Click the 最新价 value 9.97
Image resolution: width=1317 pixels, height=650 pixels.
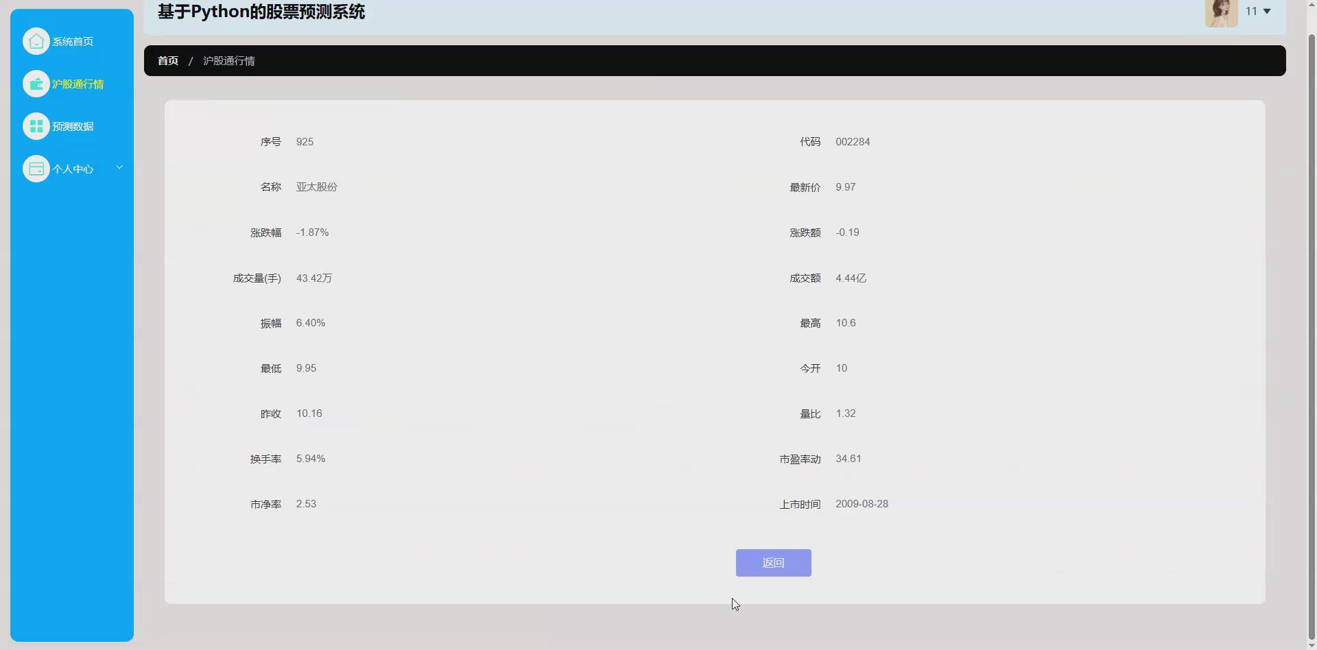click(x=845, y=187)
